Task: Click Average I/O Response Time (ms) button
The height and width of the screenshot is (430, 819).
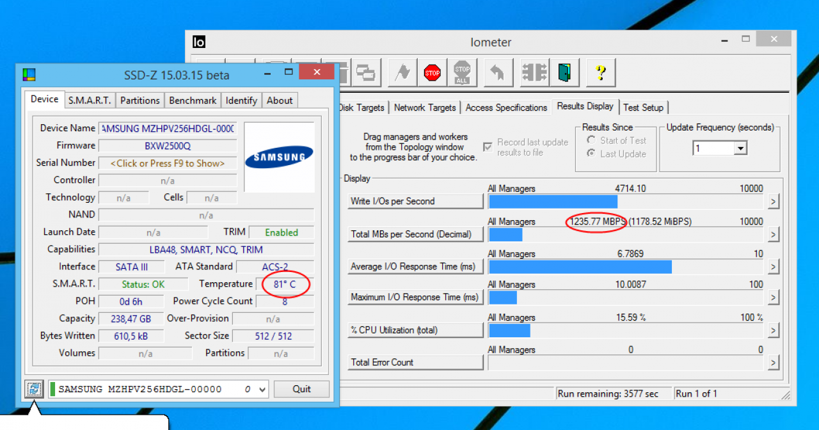Action: (x=415, y=266)
